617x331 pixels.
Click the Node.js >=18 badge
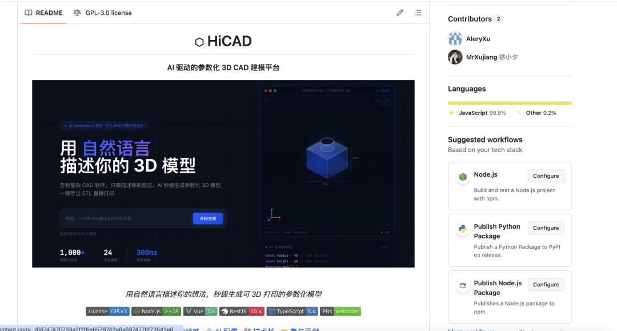[x=156, y=312]
